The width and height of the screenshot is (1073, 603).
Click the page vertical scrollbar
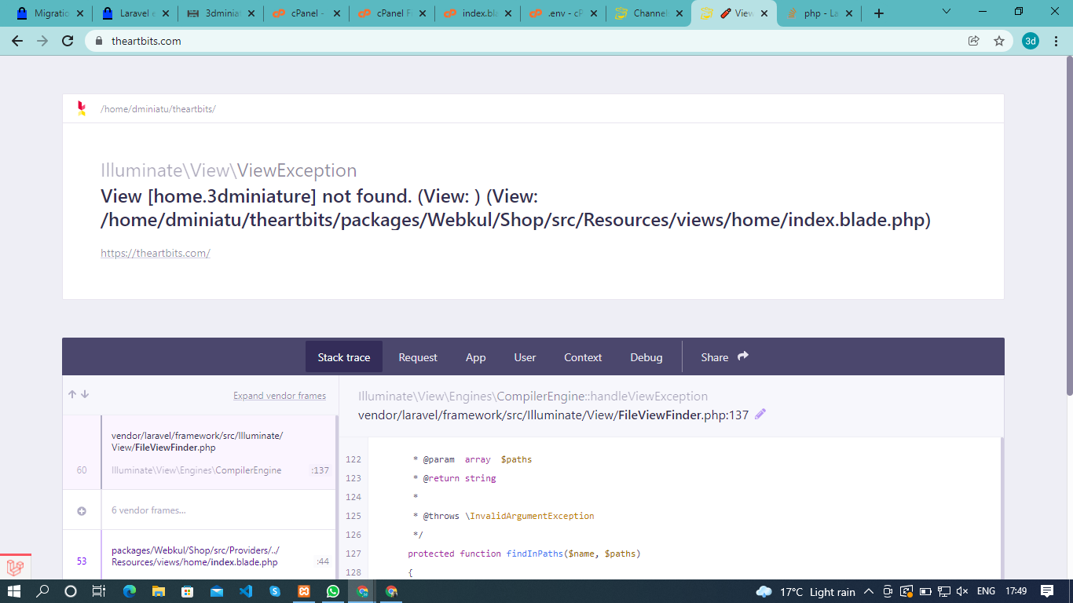pyautogui.click(x=1068, y=228)
